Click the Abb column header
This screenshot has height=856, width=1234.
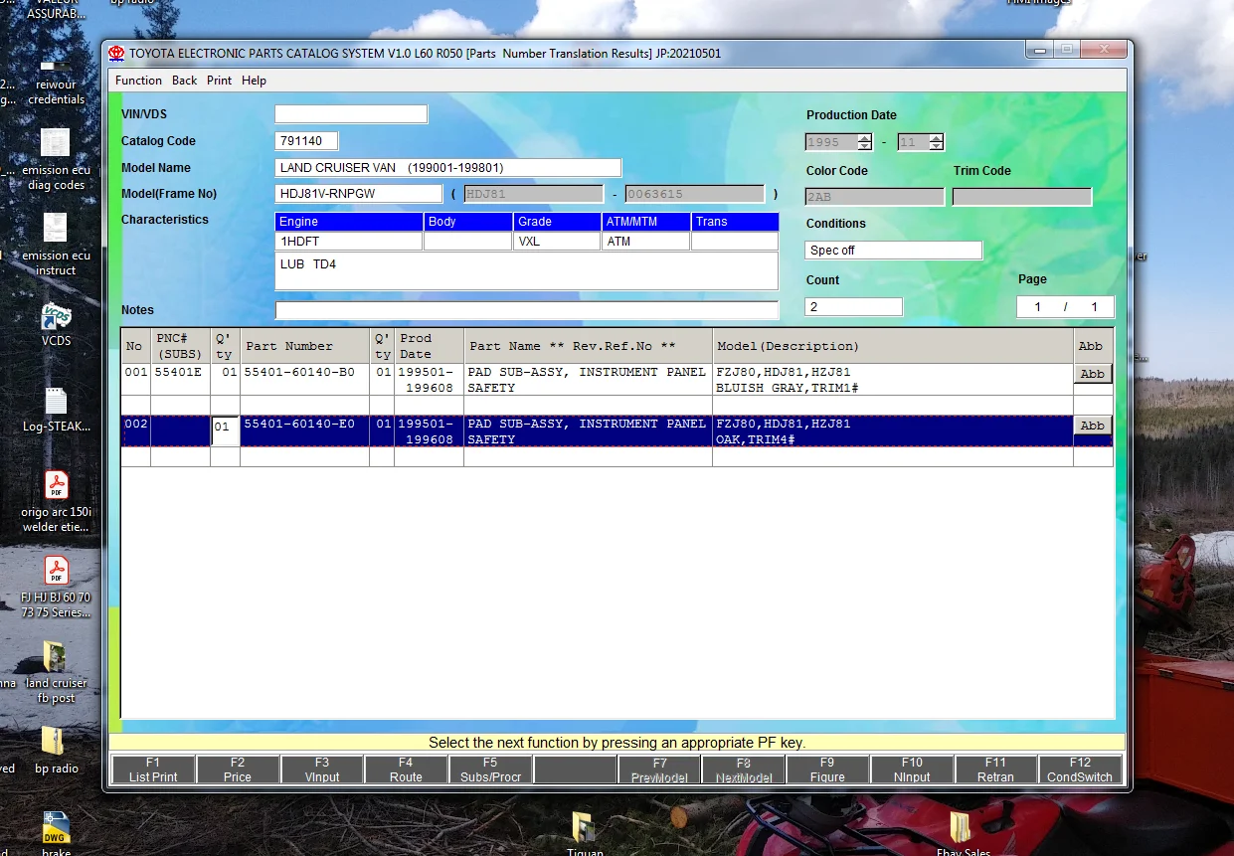tap(1093, 346)
